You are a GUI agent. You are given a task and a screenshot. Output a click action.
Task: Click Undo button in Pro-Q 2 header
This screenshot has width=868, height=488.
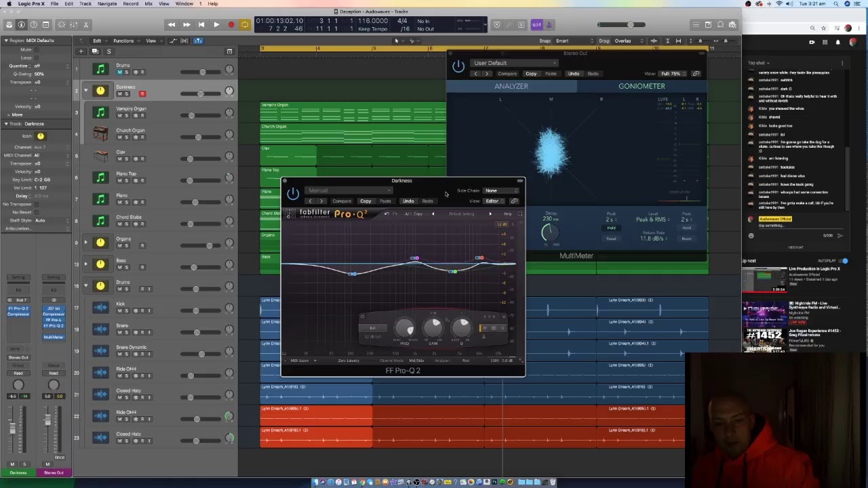[408, 201]
